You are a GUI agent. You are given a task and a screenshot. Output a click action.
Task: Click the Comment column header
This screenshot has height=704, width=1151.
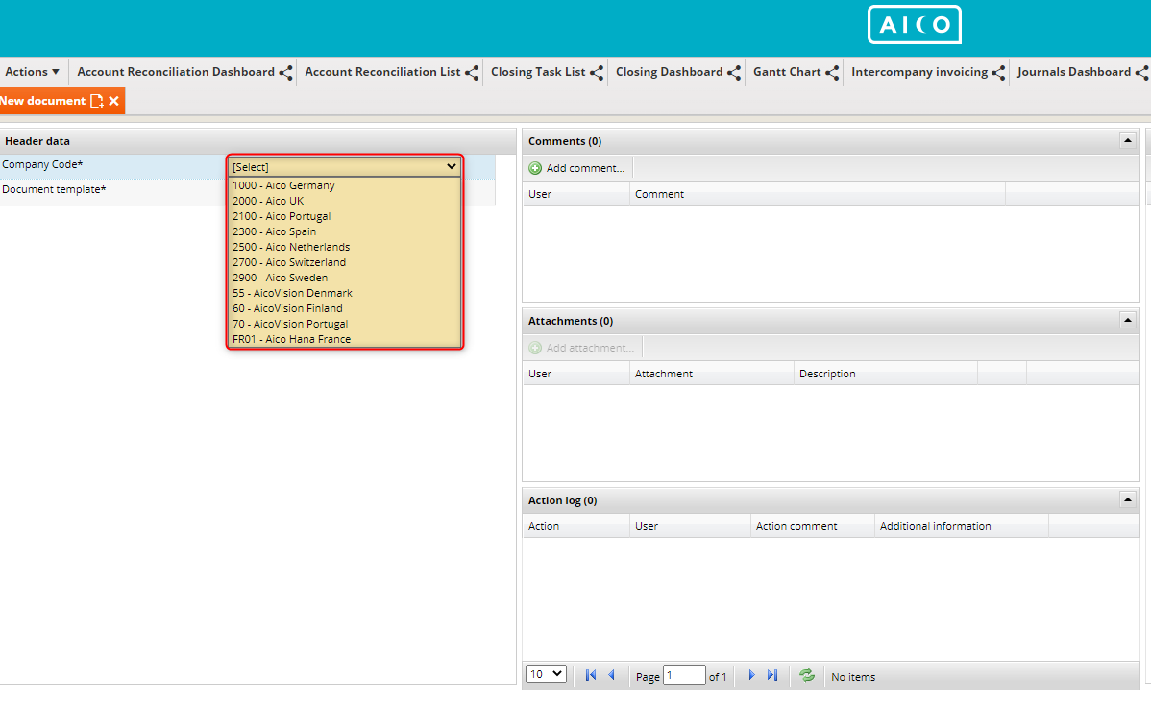point(817,195)
